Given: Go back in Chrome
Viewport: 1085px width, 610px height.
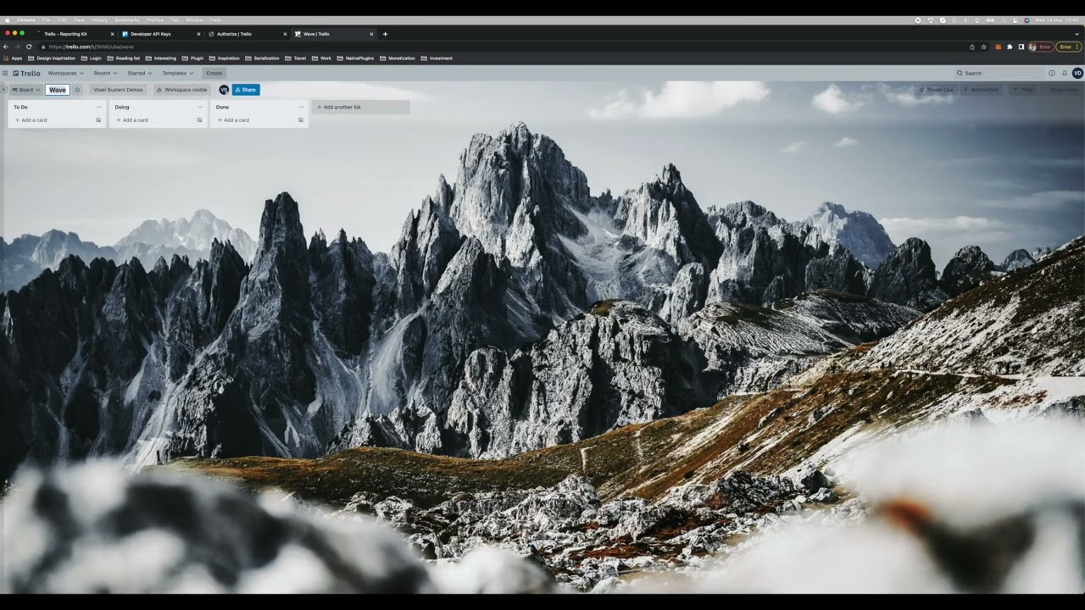Looking at the screenshot, I should coord(6,47).
